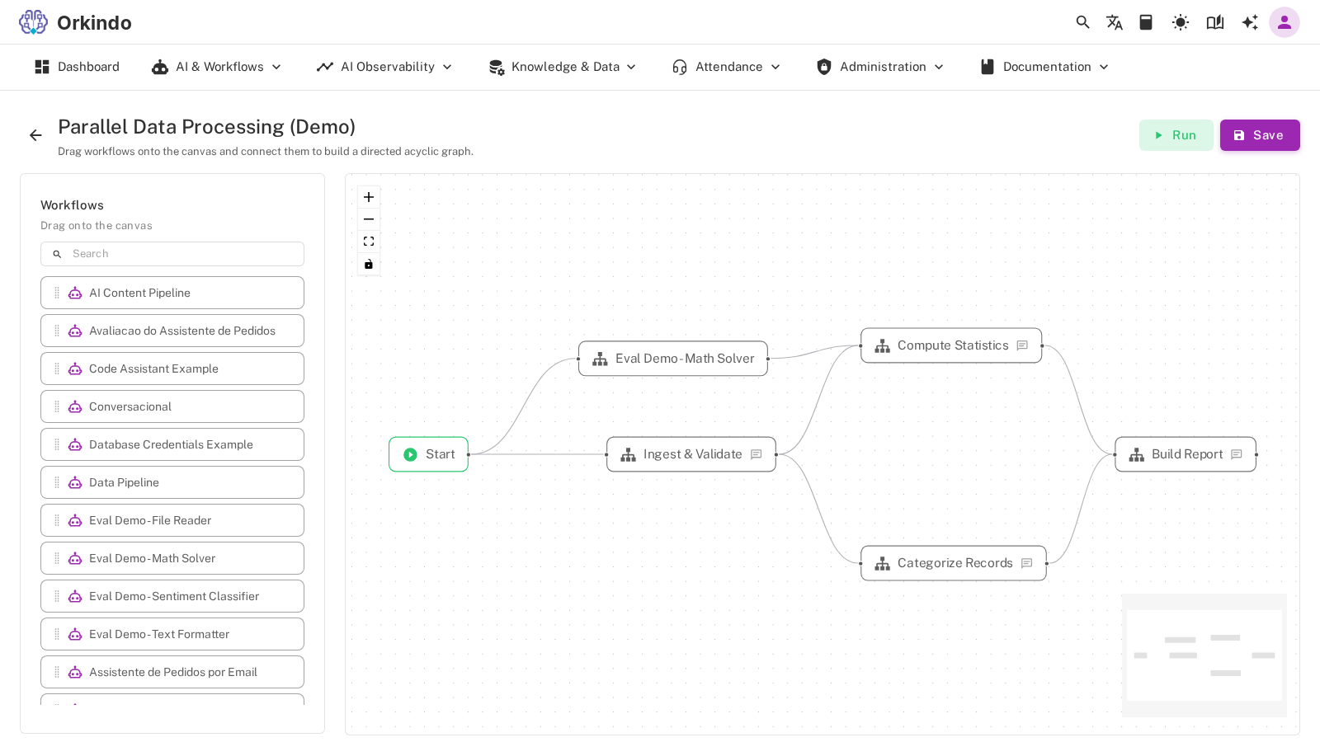
Task: Select Assistente de Pedidos por Email workflow
Action: coord(172,672)
